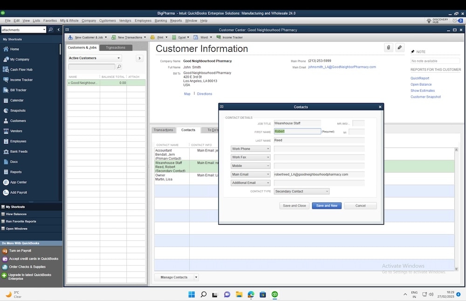Click the Save and Close button
Image resolution: width=466 pixels, height=301 pixels.
point(294,205)
